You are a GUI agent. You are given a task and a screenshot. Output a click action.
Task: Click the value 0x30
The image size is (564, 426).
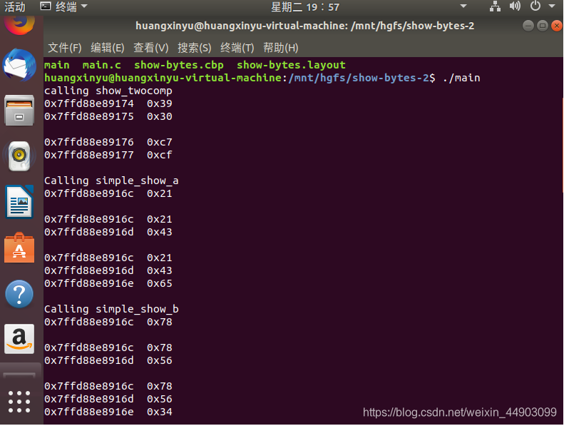point(159,117)
